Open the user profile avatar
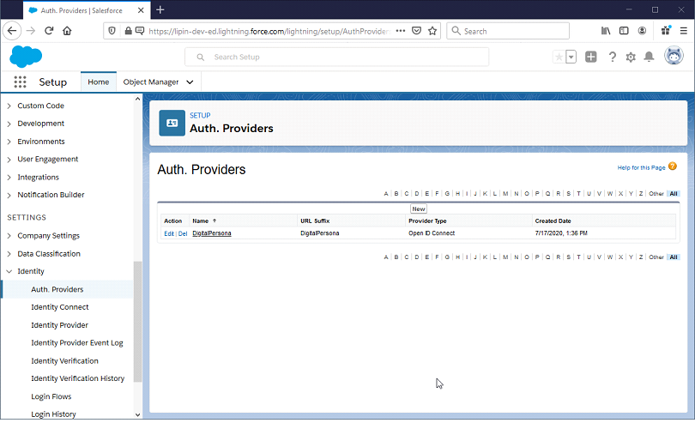 674,56
